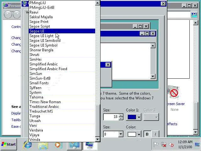The image size is (201, 151).
Task: Click font list scroll up arrow
Action: click(97, 3)
